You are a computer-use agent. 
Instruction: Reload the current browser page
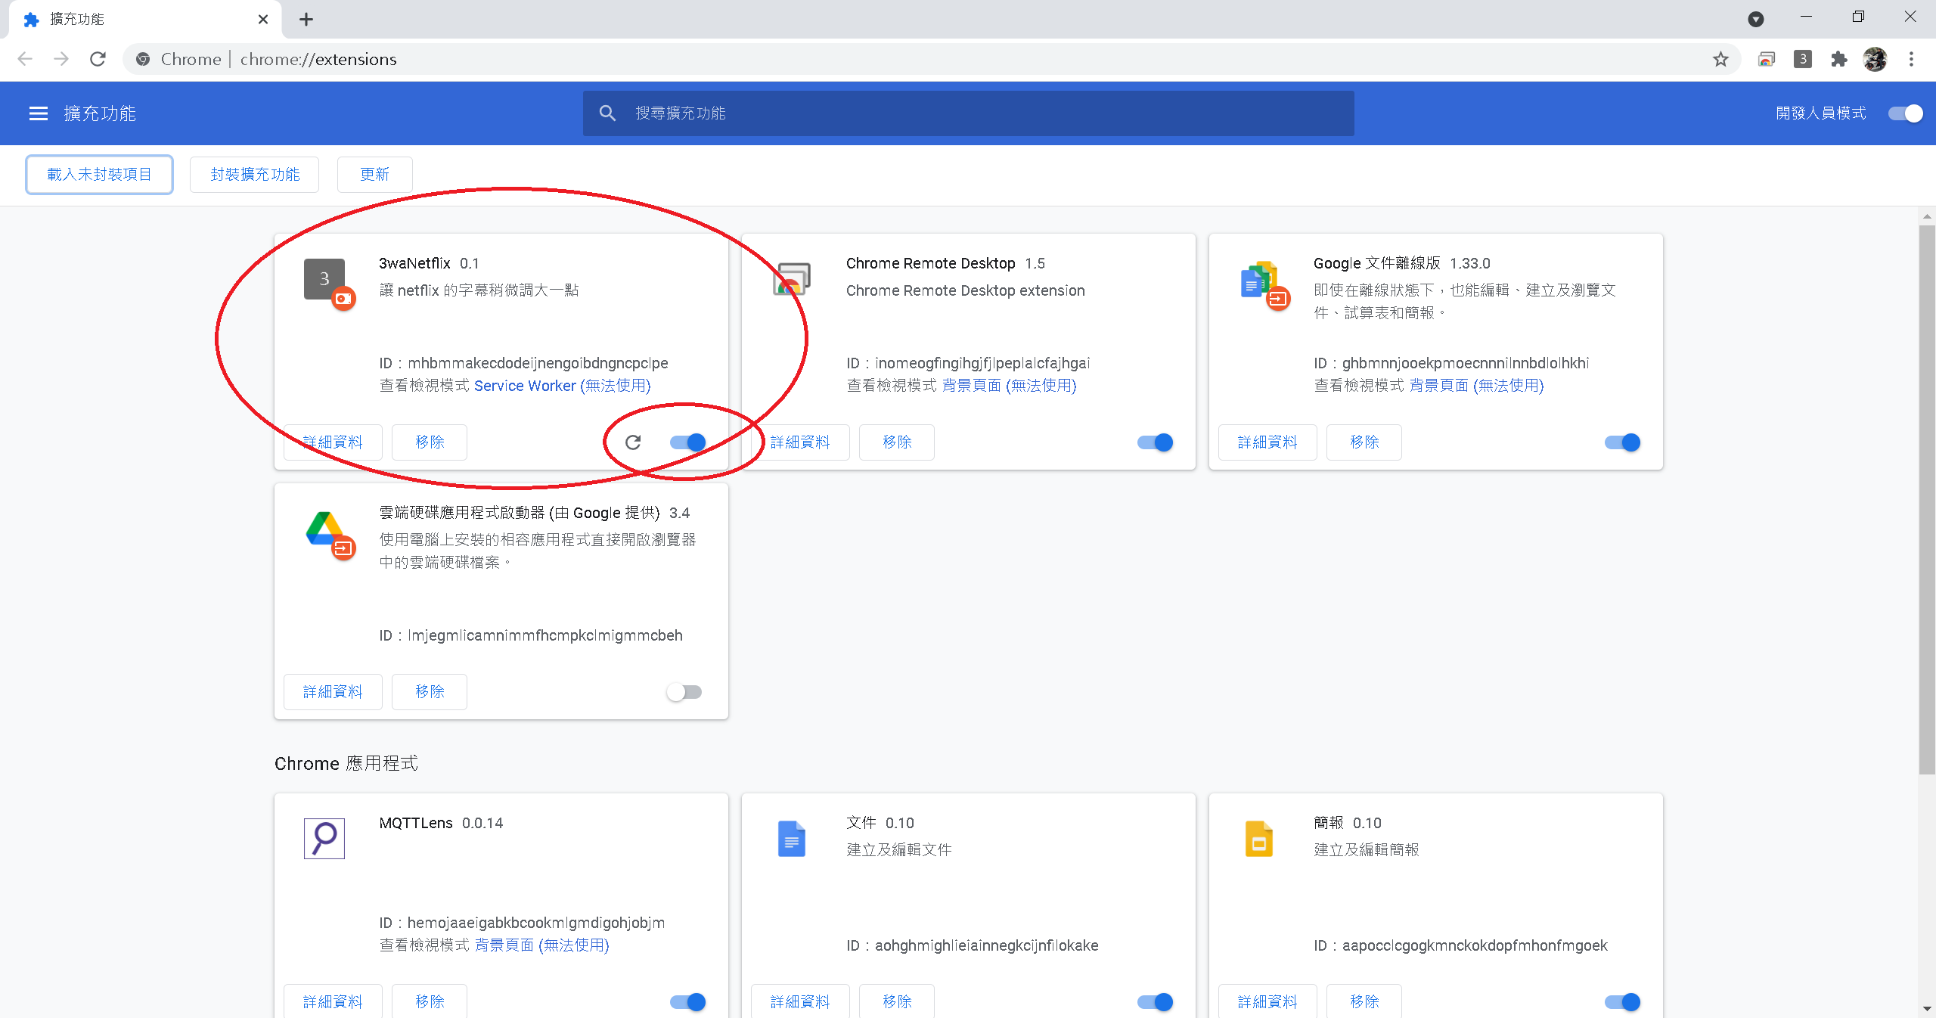coord(98,59)
